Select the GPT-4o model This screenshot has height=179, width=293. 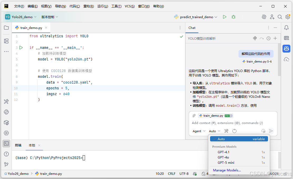coord(239,157)
